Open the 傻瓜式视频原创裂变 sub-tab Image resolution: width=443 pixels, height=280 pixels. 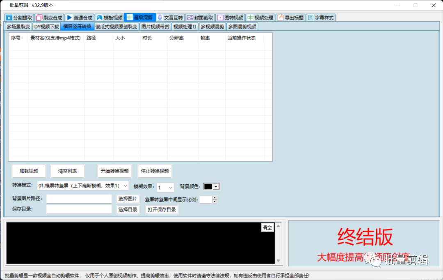pyautogui.click(x=116, y=27)
